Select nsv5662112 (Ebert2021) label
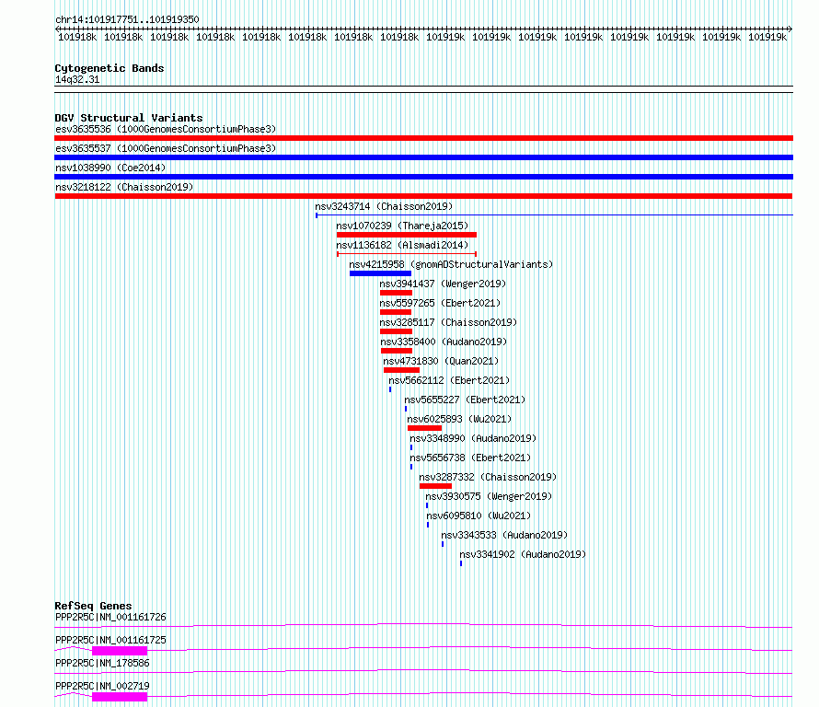This screenshot has width=819, height=707. [x=449, y=380]
